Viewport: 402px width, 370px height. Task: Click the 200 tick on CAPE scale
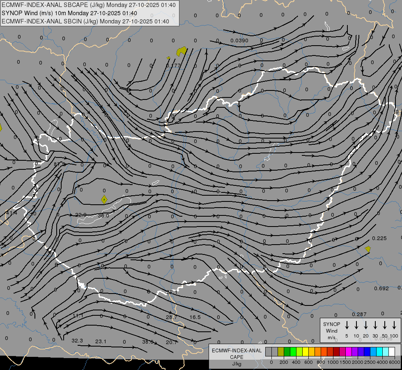point(284,362)
